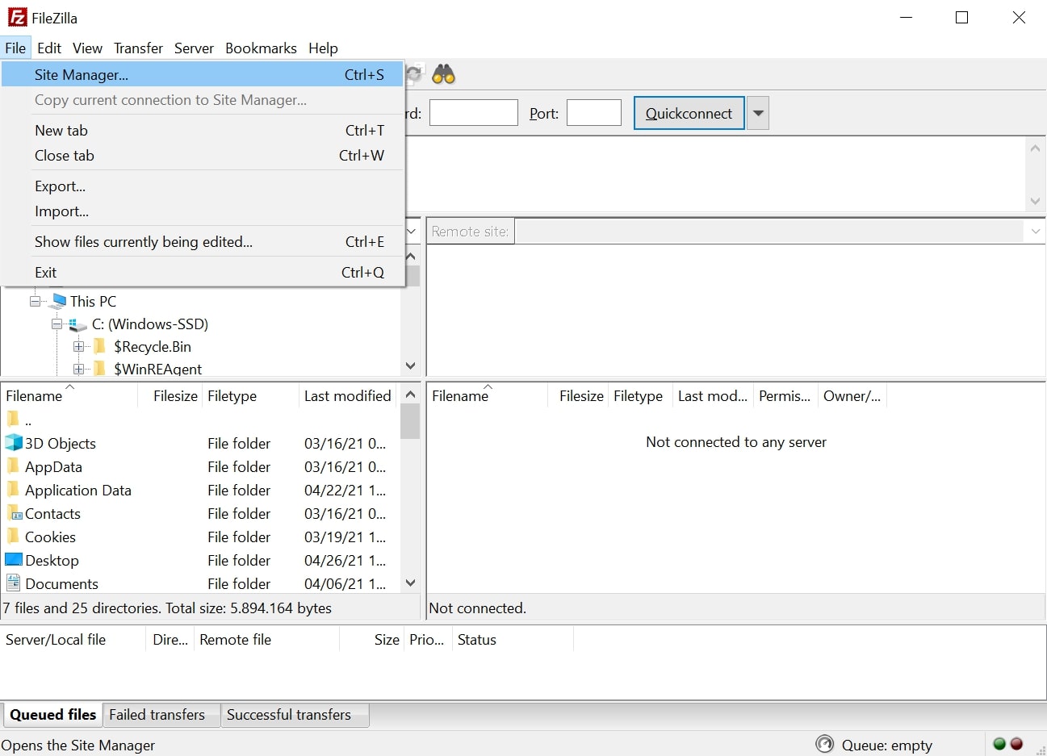Sort local files by Last modified column

pyautogui.click(x=348, y=395)
